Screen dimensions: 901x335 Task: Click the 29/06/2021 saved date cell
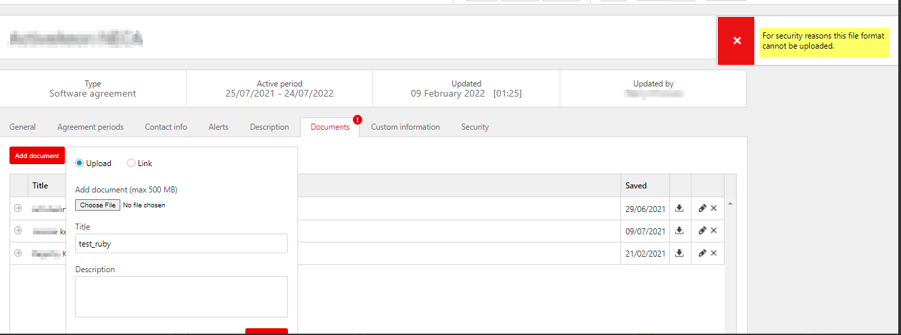[x=646, y=209]
